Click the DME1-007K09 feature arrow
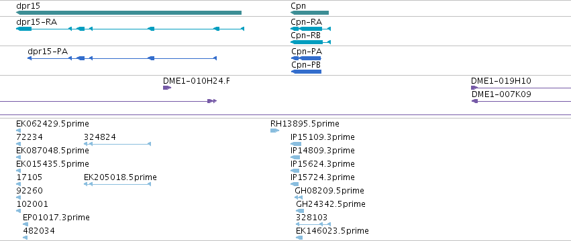 tap(521, 101)
